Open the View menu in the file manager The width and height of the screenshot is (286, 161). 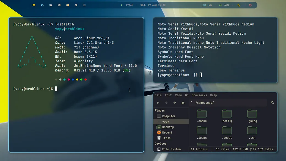(x=178, y=95)
